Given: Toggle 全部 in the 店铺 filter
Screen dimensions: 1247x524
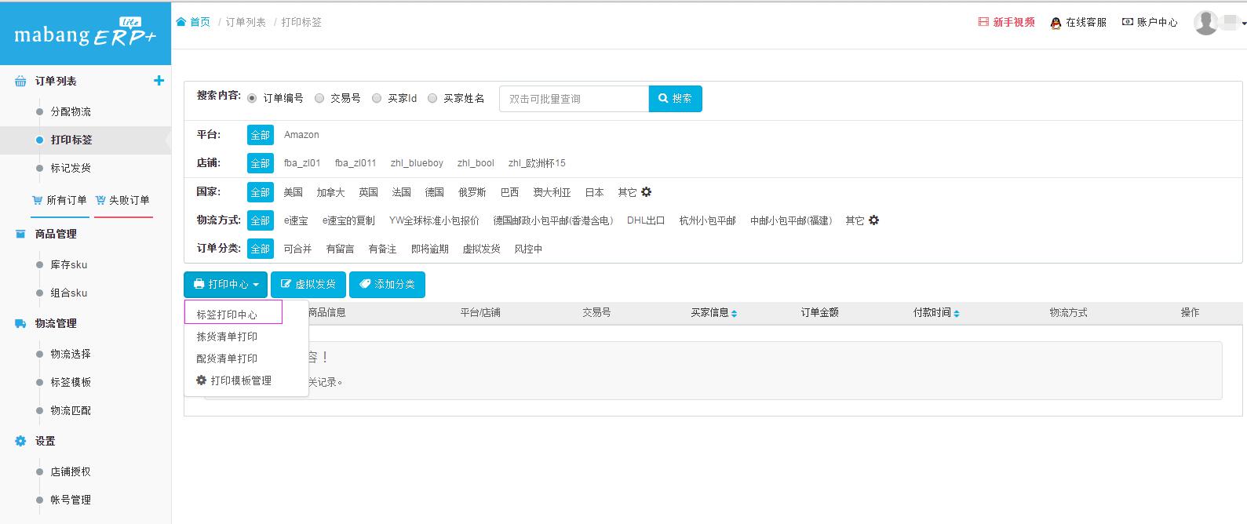Looking at the screenshot, I should [x=260, y=163].
